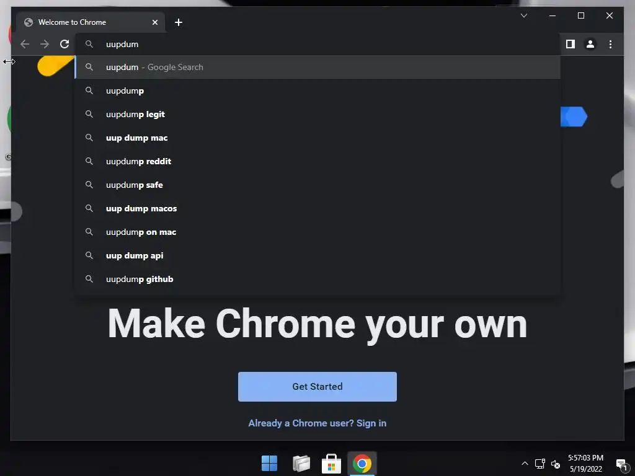Open network status tray icon

pos(540,464)
